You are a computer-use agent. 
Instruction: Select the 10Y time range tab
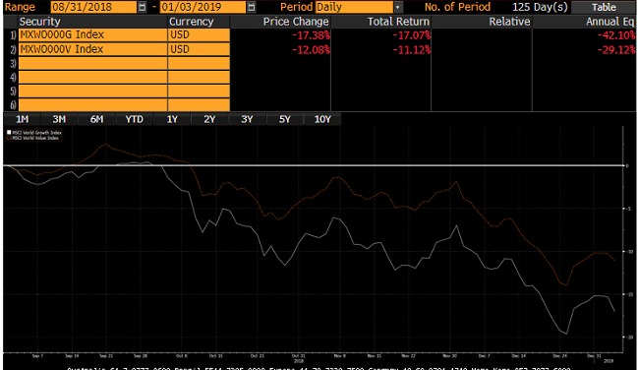[x=322, y=119]
